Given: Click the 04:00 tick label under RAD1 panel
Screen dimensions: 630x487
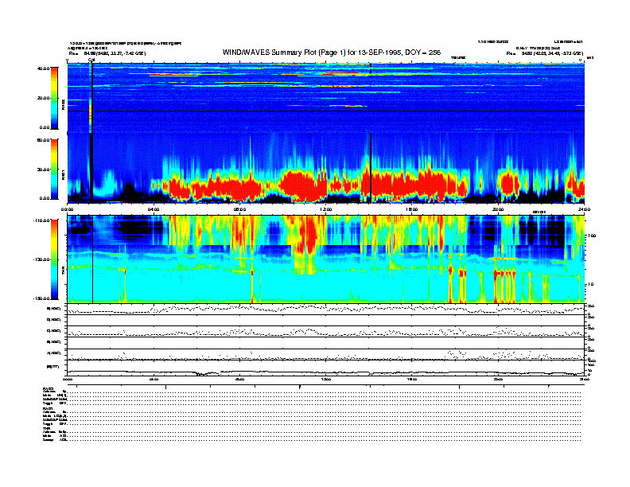Looking at the screenshot, I should point(154,209).
